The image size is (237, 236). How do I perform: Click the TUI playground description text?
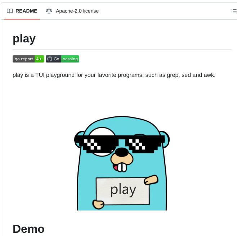[114, 75]
